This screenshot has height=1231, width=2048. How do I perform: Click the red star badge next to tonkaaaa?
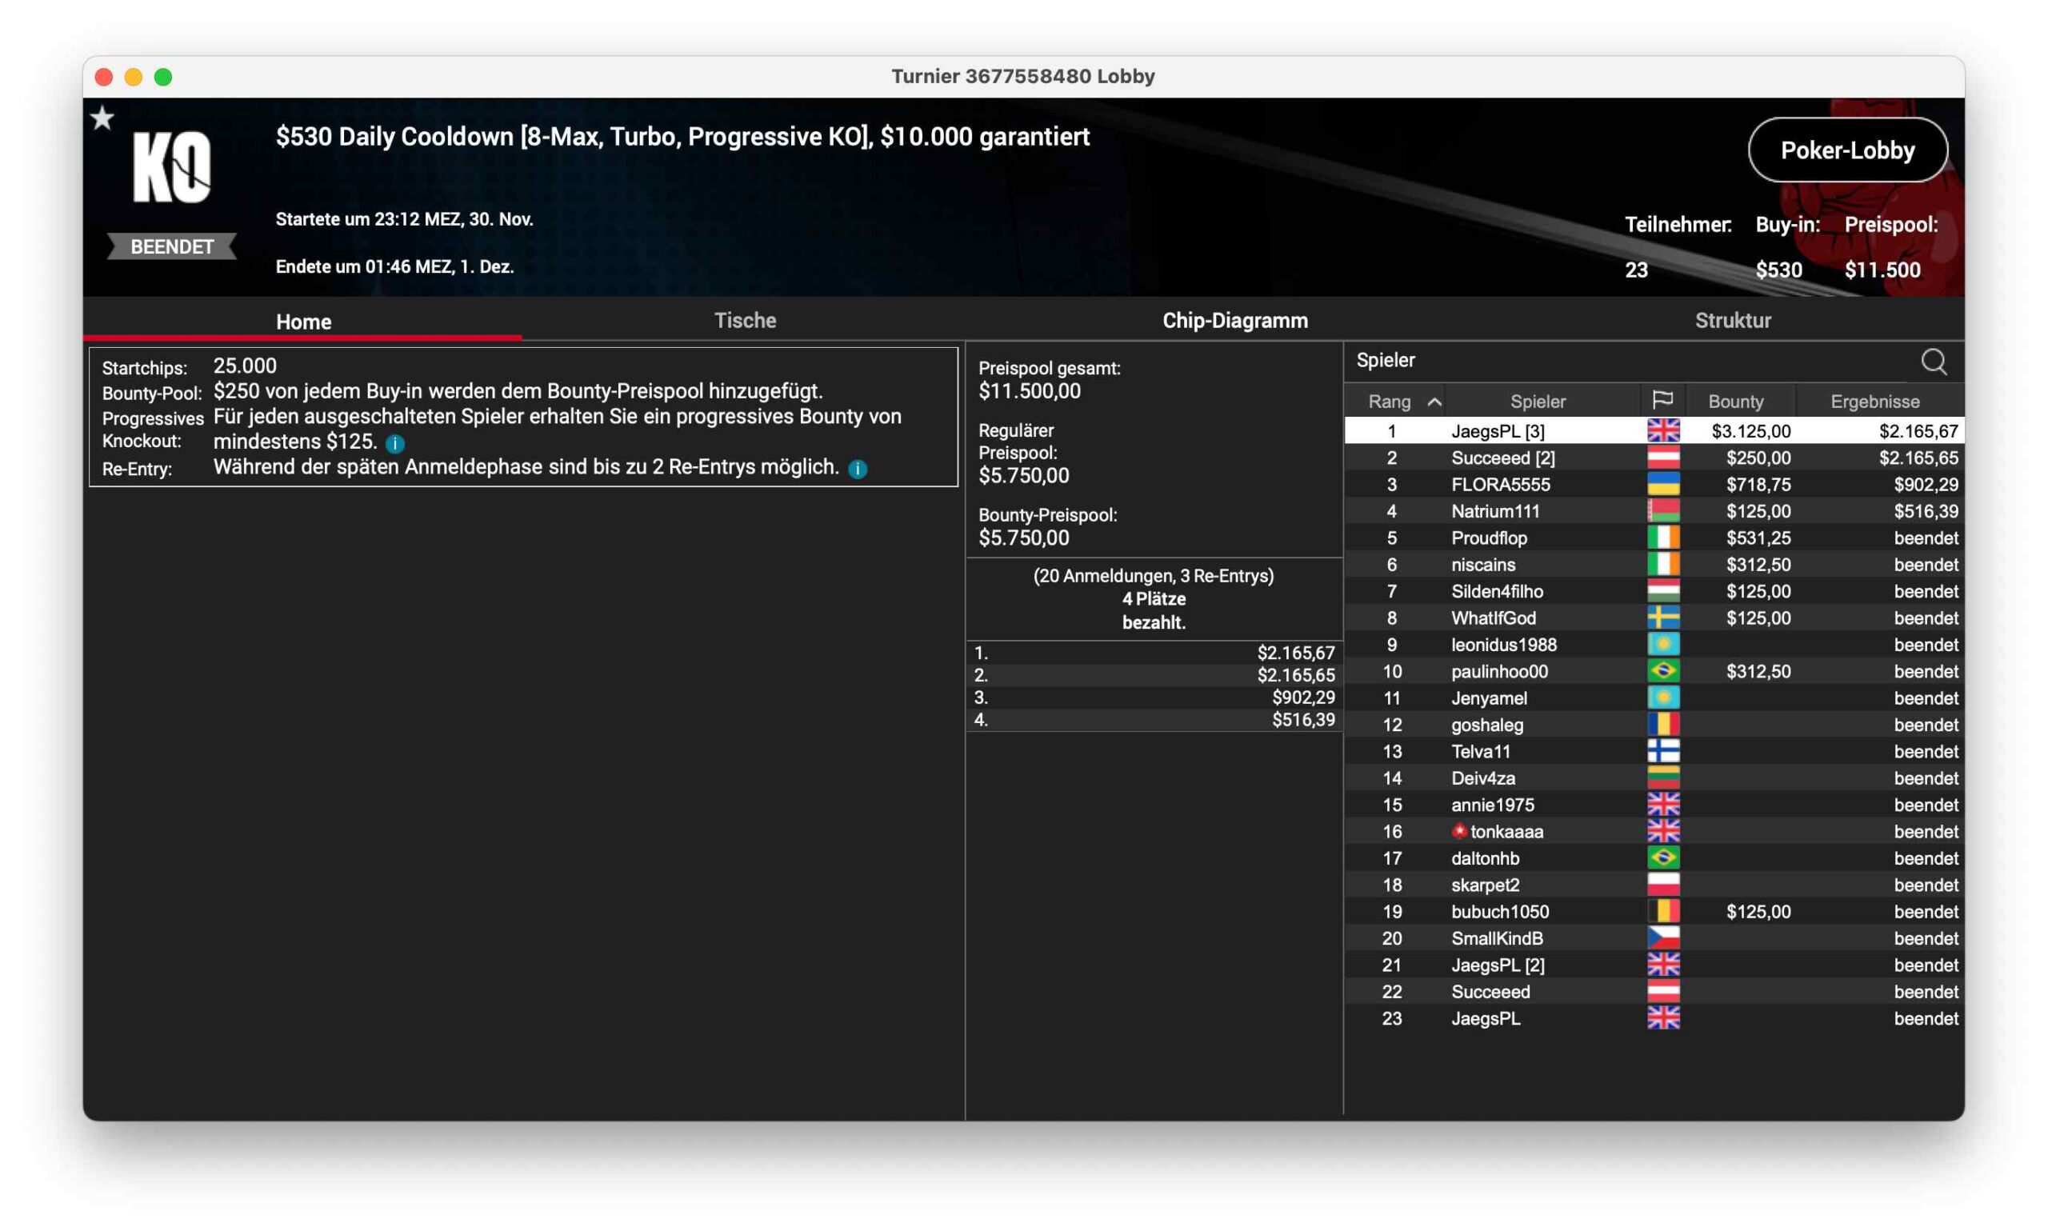(x=1459, y=830)
